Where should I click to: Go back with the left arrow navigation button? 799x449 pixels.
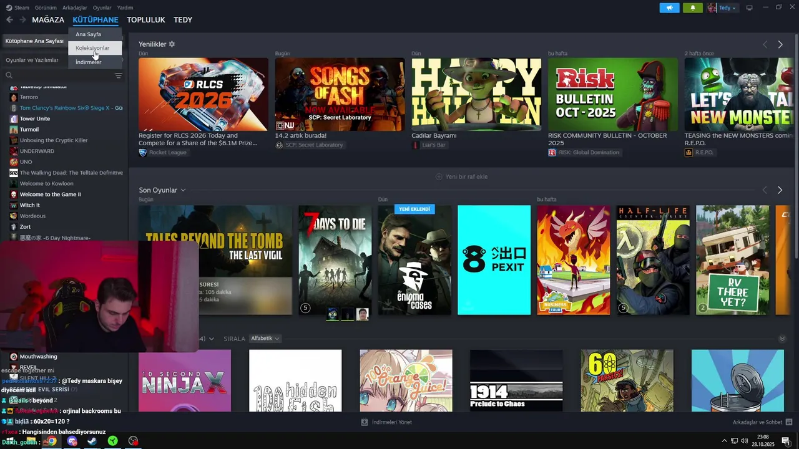[9, 20]
